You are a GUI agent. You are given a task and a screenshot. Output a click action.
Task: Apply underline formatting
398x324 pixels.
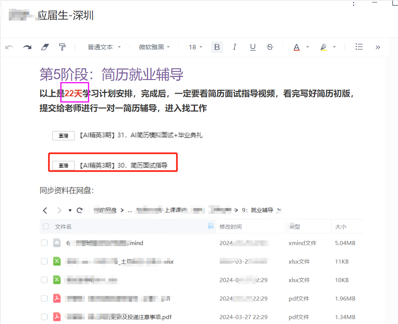253,47
